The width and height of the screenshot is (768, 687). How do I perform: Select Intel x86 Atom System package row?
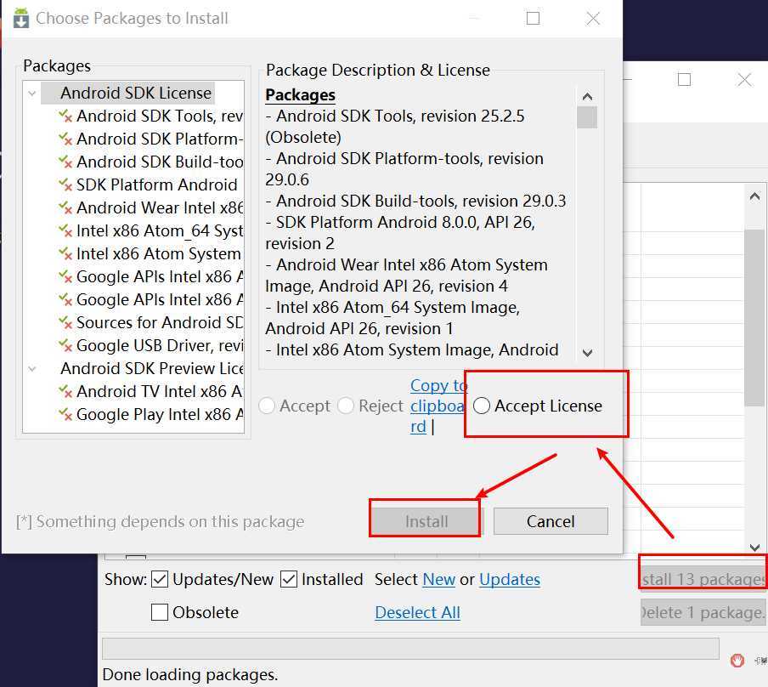coord(159,254)
